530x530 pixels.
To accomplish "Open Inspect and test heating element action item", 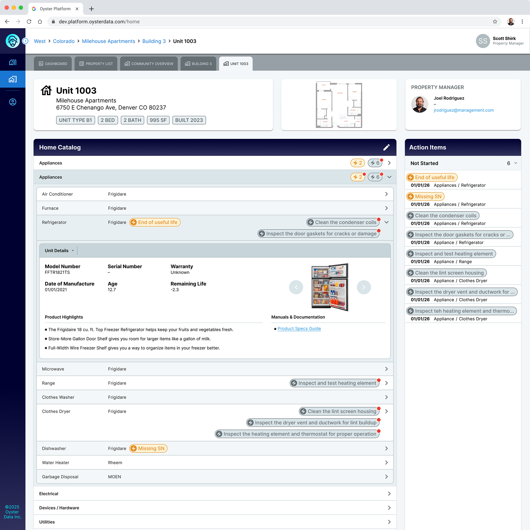I will [x=451, y=253].
